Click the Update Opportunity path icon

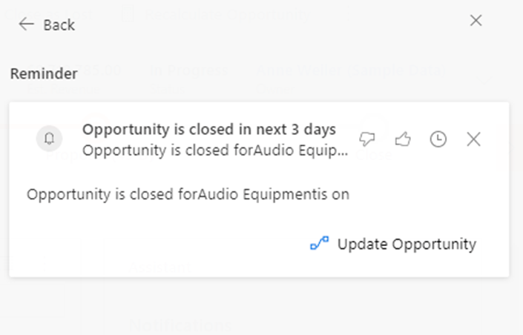pyautogui.click(x=320, y=244)
